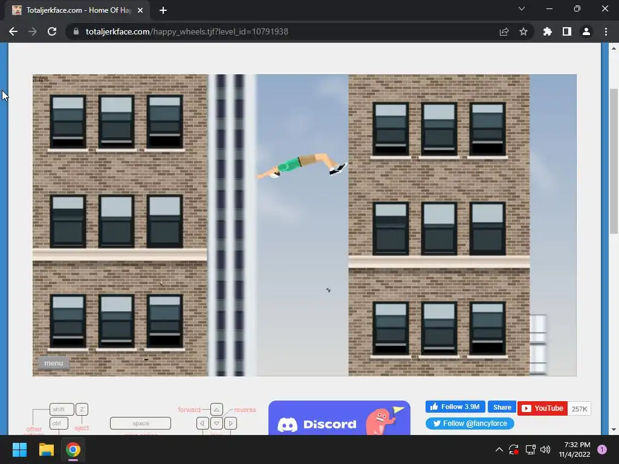The image size is (619, 464).
Task: Open the clock showing 7:32 PM
Action: click(x=574, y=449)
